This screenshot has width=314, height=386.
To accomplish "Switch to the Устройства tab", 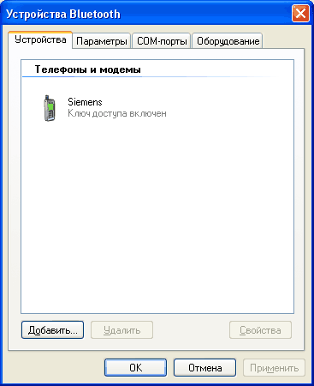I will (40, 39).
